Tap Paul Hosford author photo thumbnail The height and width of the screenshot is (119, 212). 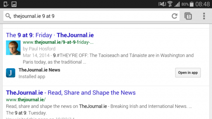(13, 48)
